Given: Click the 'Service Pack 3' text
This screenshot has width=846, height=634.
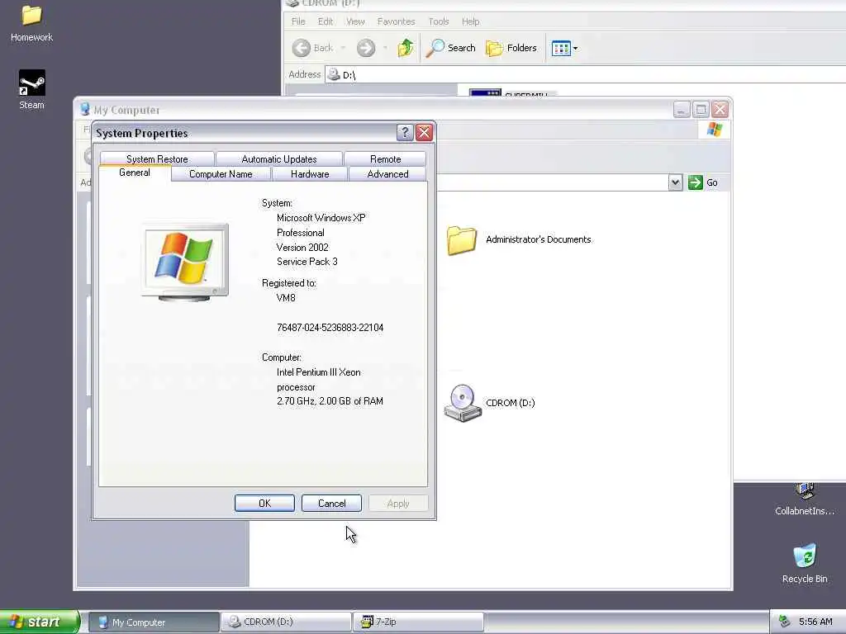Looking at the screenshot, I should (x=307, y=262).
